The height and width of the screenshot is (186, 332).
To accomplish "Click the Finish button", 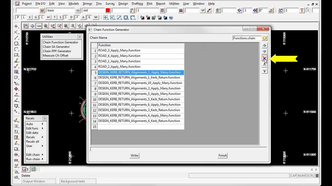I will click(x=223, y=156).
